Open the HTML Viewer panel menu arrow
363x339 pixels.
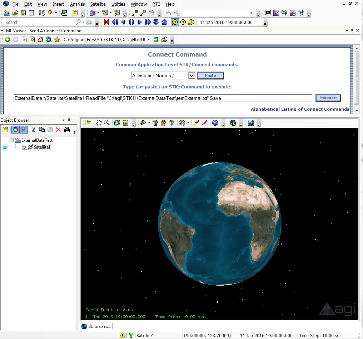pyautogui.click(x=347, y=31)
